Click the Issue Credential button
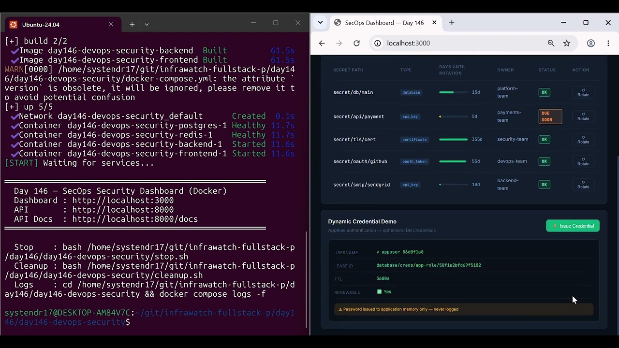Viewport: 619px width, 348px height. pos(573,226)
